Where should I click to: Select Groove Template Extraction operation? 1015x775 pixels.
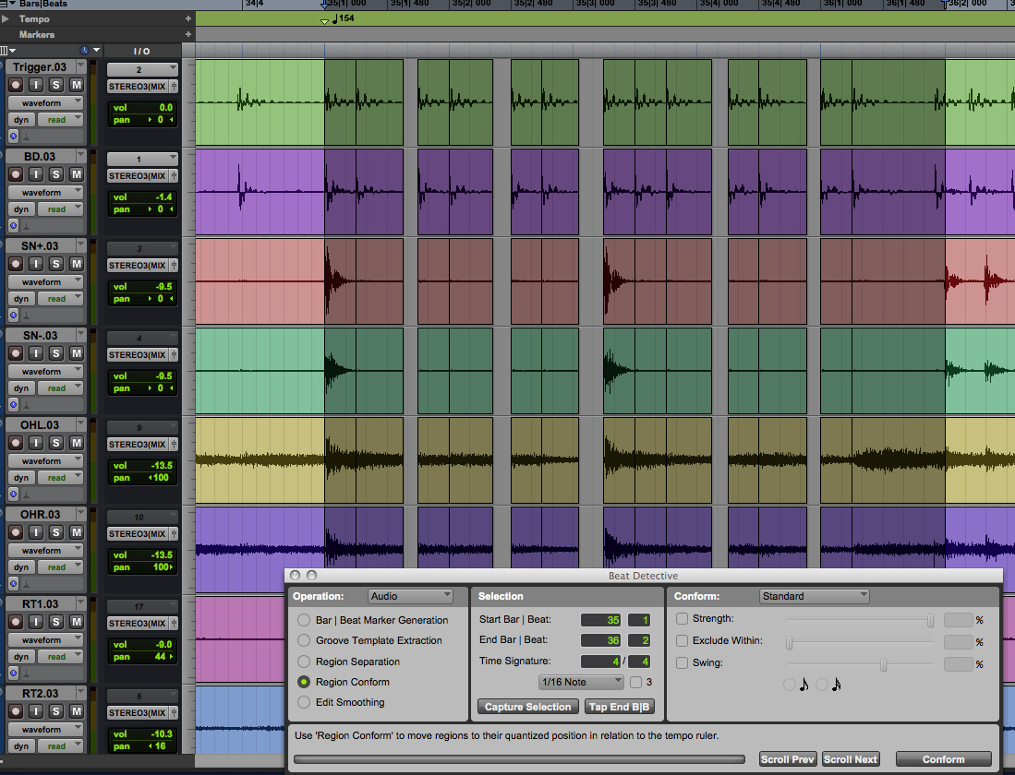[304, 640]
